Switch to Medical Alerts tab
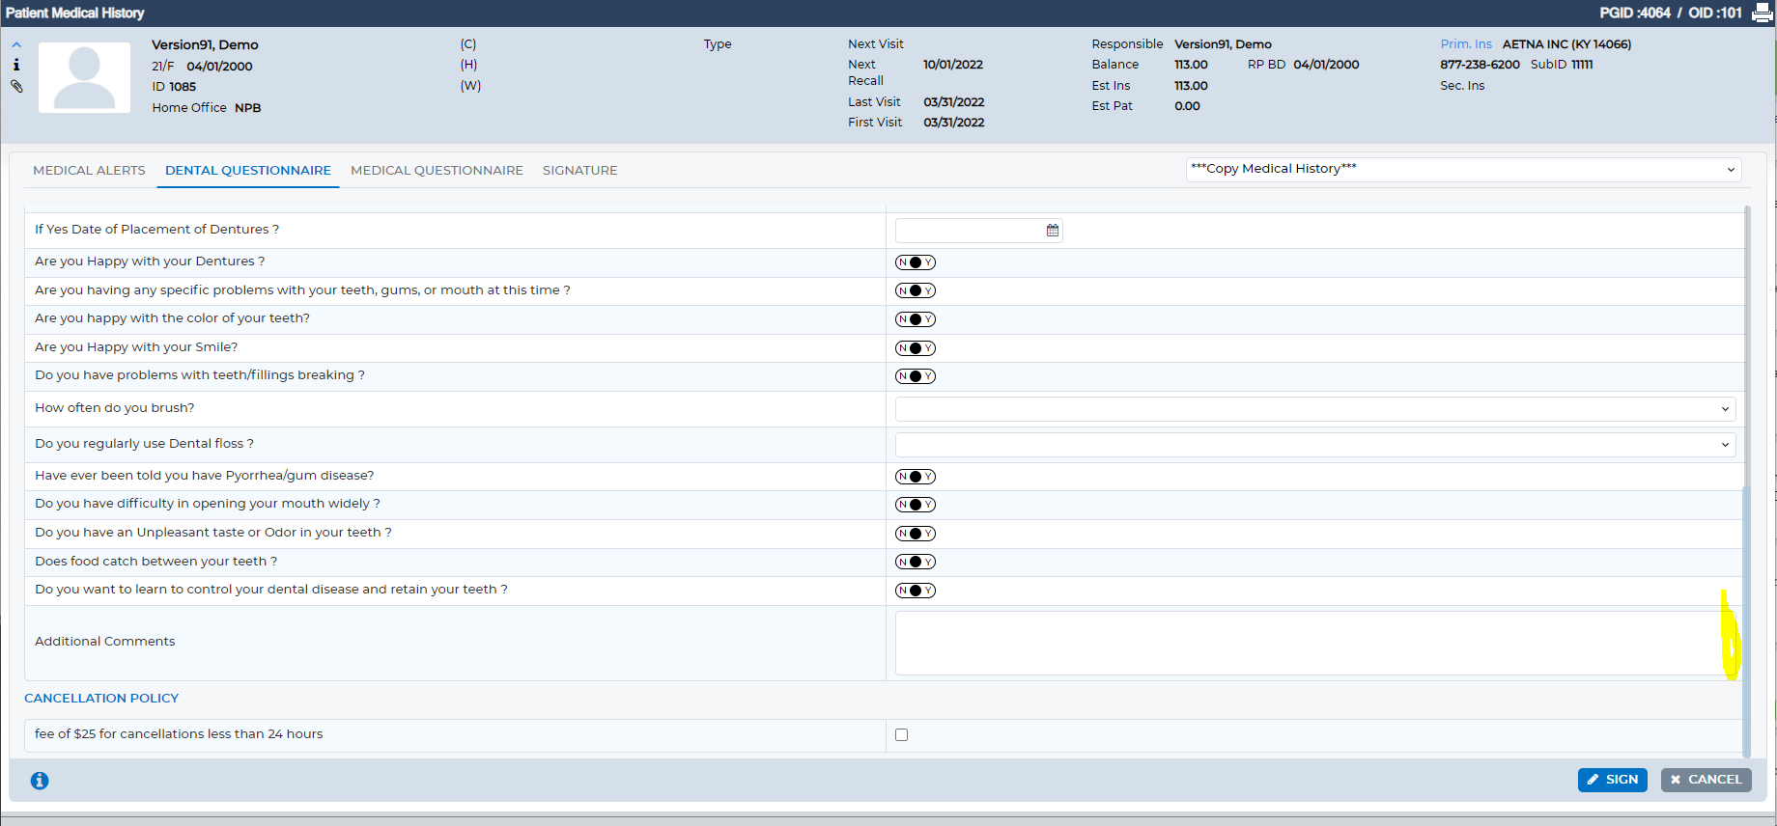The image size is (1777, 826). coord(89,171)
